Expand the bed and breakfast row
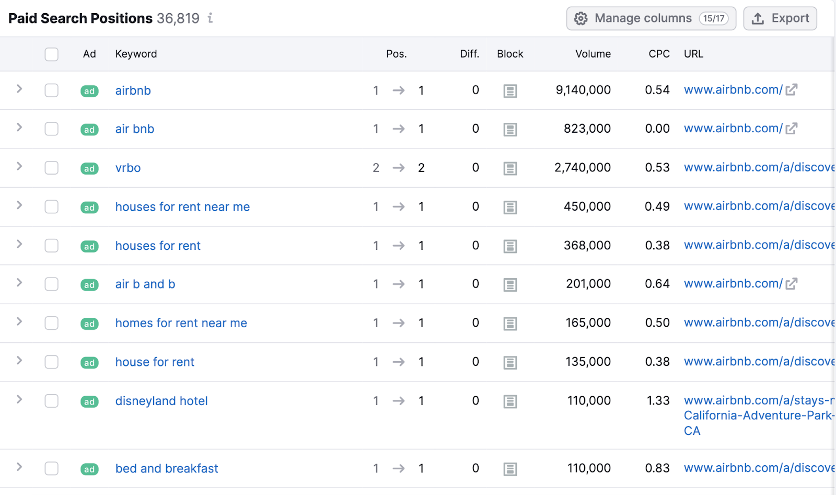Screen dimensions: 836x495 click(x=19, y=467)
